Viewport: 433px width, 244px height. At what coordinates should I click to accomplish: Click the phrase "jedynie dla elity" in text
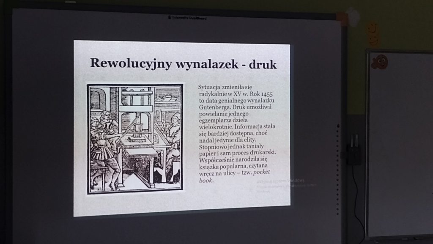(x=243, y=139)
